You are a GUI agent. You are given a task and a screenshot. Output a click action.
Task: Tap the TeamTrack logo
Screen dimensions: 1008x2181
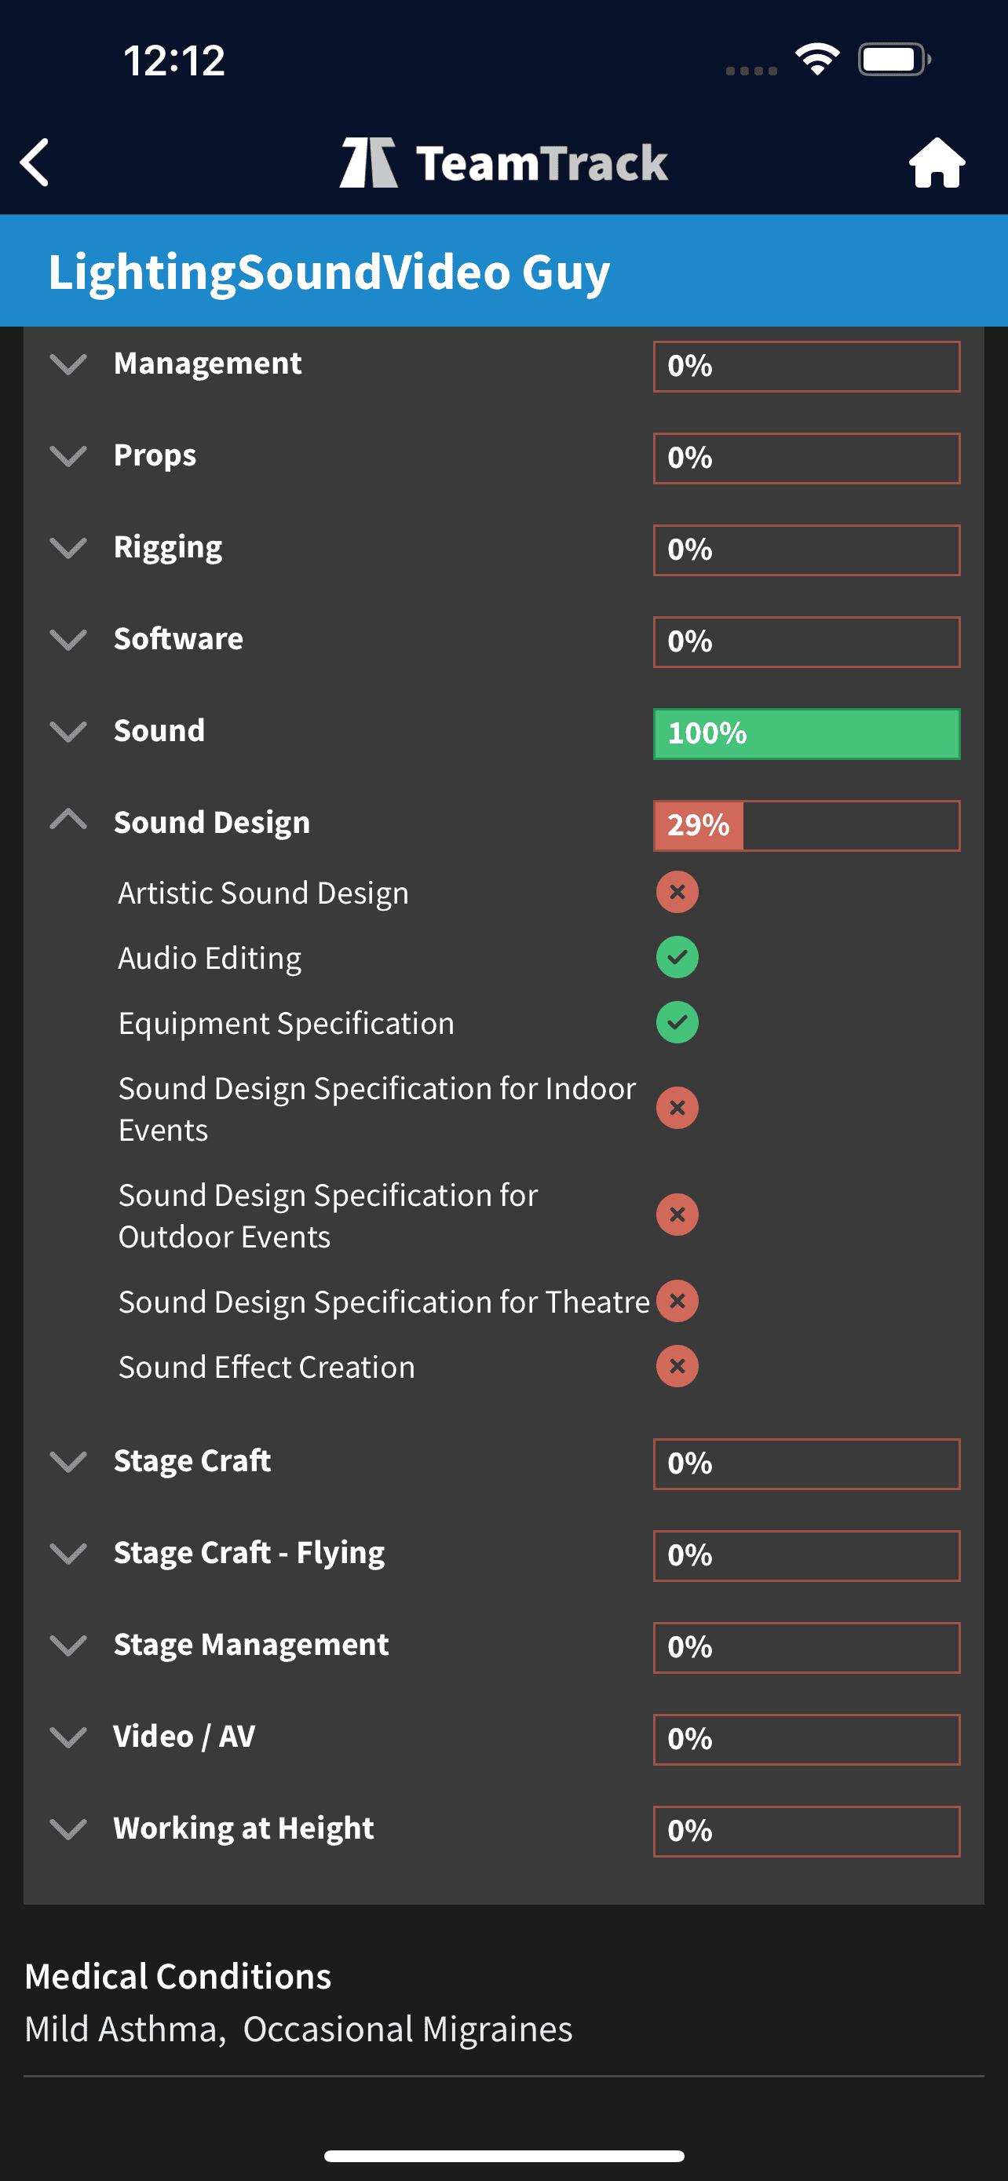tap(503, 163)
